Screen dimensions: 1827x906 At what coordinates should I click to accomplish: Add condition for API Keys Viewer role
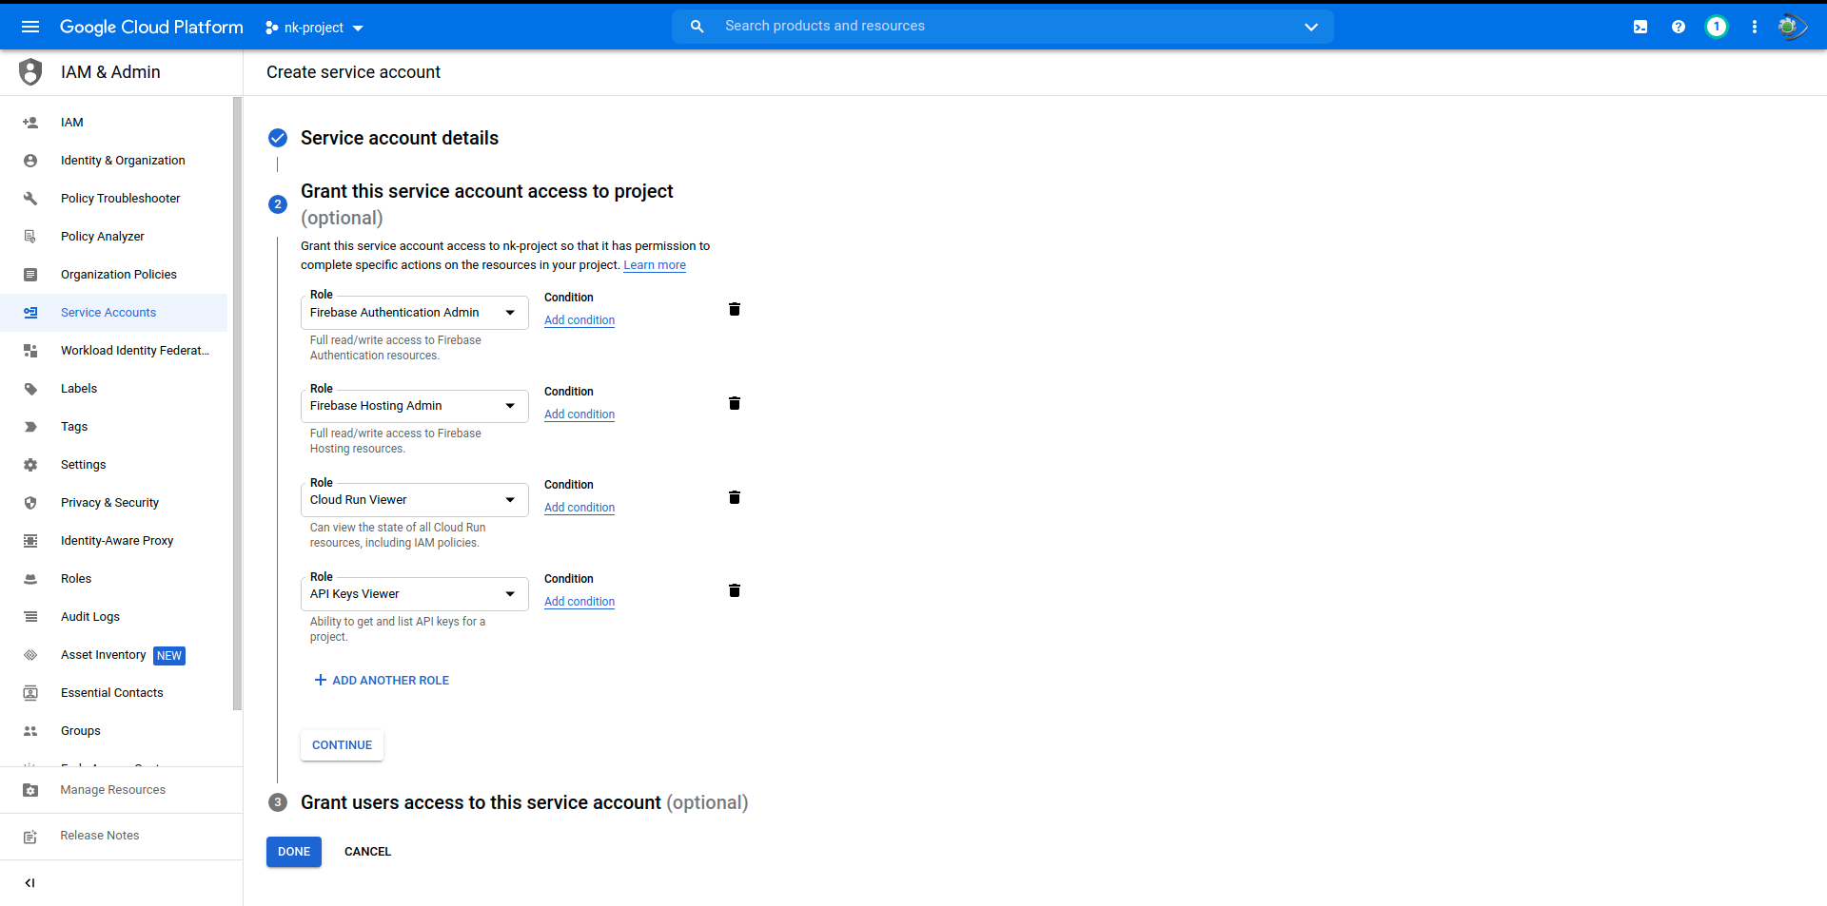(x=580, y=602)
